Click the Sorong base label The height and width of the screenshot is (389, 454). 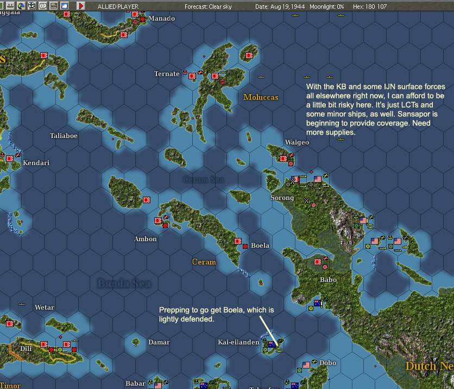point(282,198)
